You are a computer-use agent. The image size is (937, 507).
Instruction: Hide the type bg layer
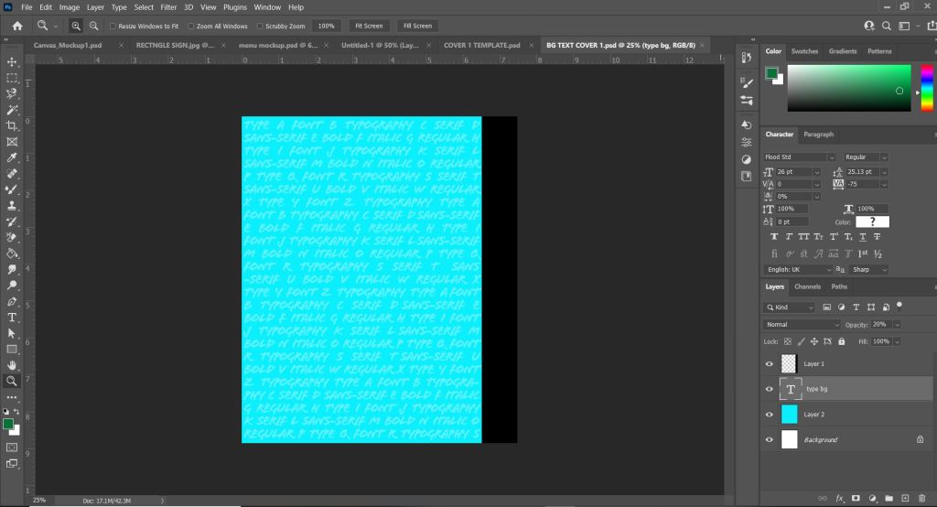[769, 389]
